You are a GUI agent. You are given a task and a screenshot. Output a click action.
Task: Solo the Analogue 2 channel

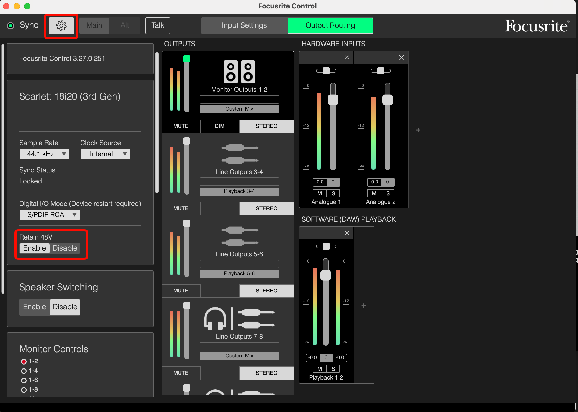pos(388,193)
